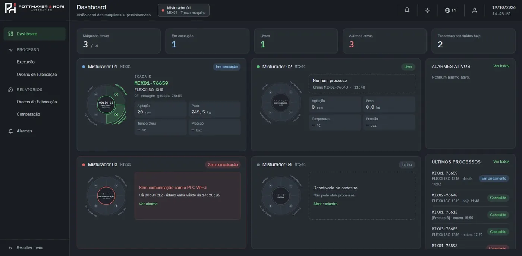Click the Misturador 02 process stage dial
Viewport: 522px width, 256px height.
click(x=281, y=102)
